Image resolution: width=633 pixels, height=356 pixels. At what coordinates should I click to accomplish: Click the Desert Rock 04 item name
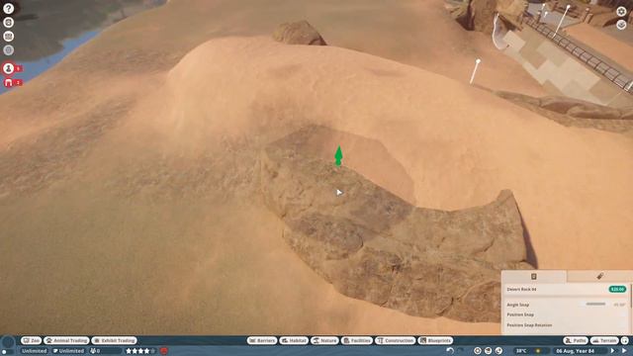click(521, 289)
